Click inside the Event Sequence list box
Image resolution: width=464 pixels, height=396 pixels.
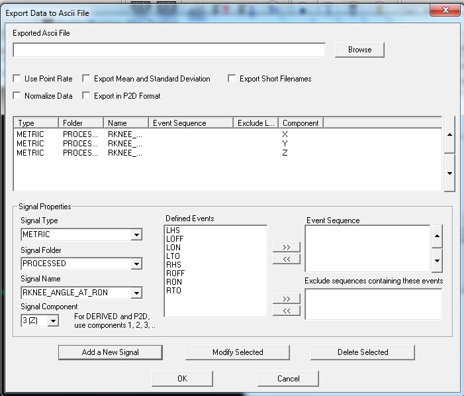point(367,248)
